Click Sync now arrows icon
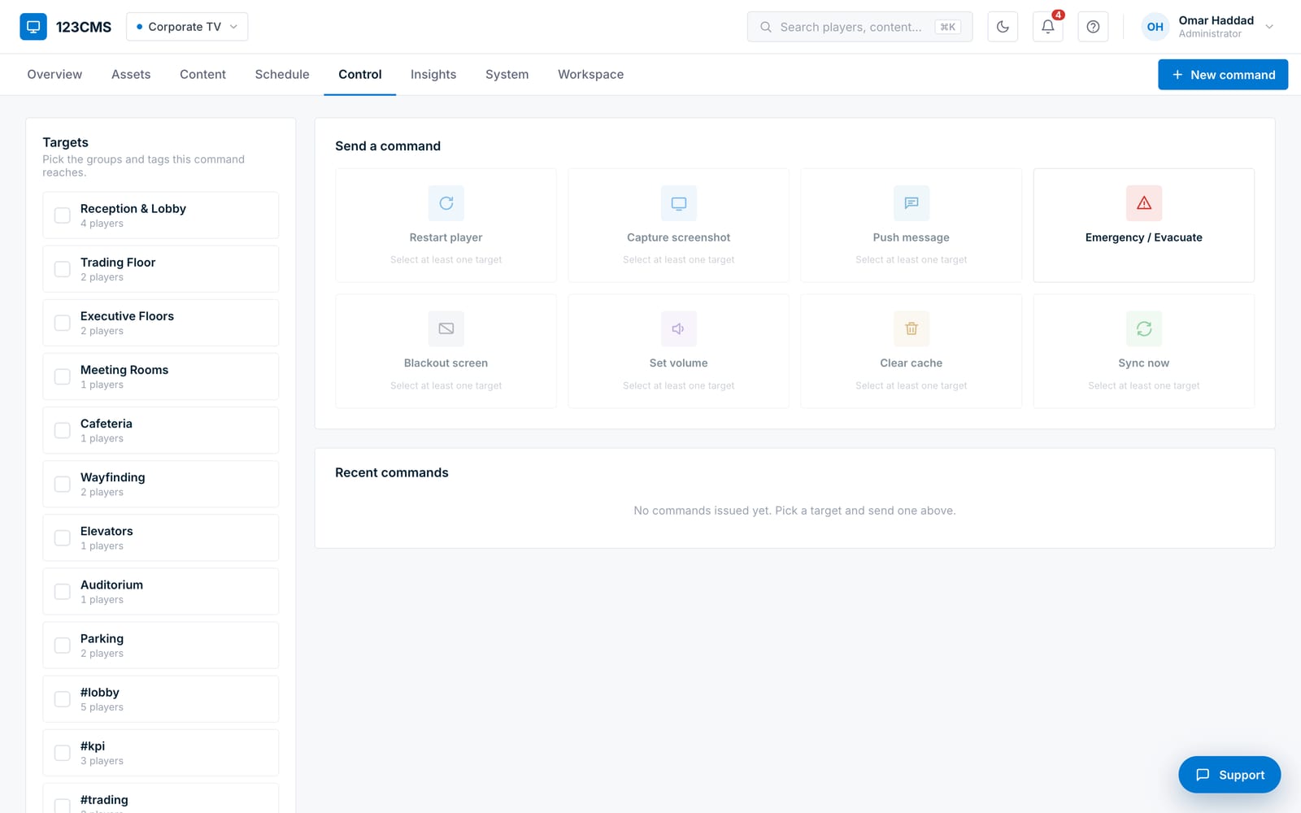Viewport: 1301px width, 813px height. (1144, 328)
